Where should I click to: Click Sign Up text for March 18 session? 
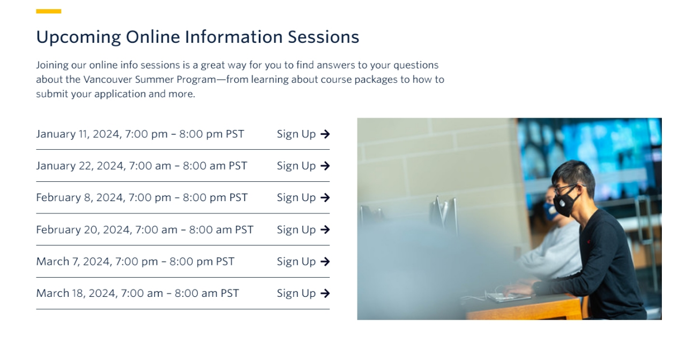[296, 294]
